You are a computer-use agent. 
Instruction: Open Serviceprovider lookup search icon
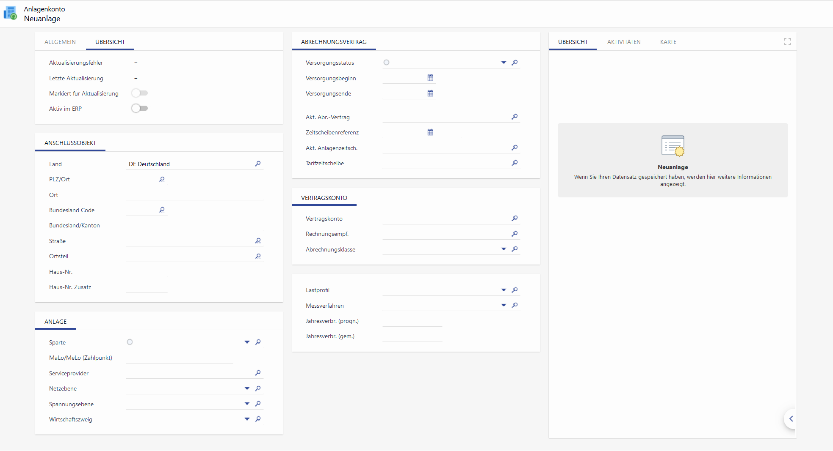coord(257,373)
